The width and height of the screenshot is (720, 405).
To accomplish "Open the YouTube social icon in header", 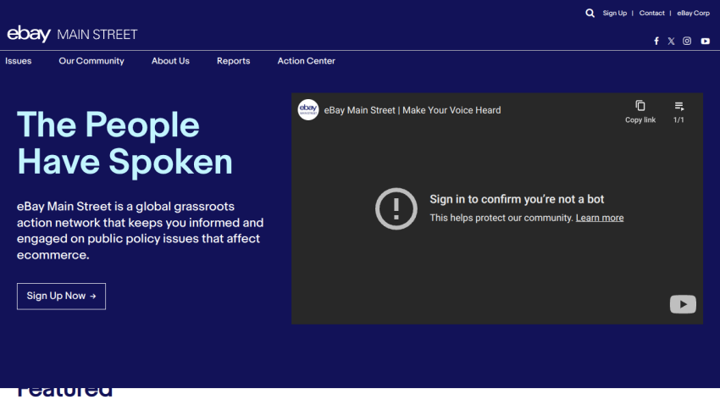I will point(706,41).
